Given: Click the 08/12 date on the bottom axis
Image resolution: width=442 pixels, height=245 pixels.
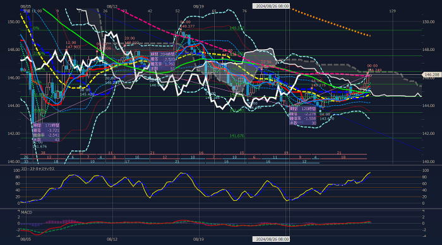Looking at the screenshot, I should (x=112, y=239).
